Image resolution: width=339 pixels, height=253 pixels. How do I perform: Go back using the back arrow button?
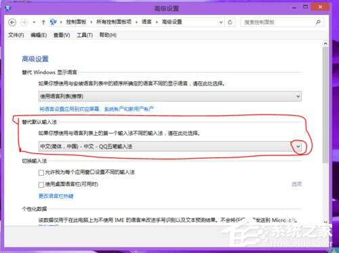12,22
